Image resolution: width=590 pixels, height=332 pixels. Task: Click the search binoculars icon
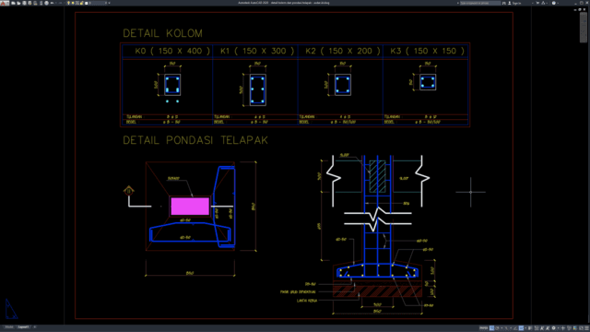[x=504, y=3]
